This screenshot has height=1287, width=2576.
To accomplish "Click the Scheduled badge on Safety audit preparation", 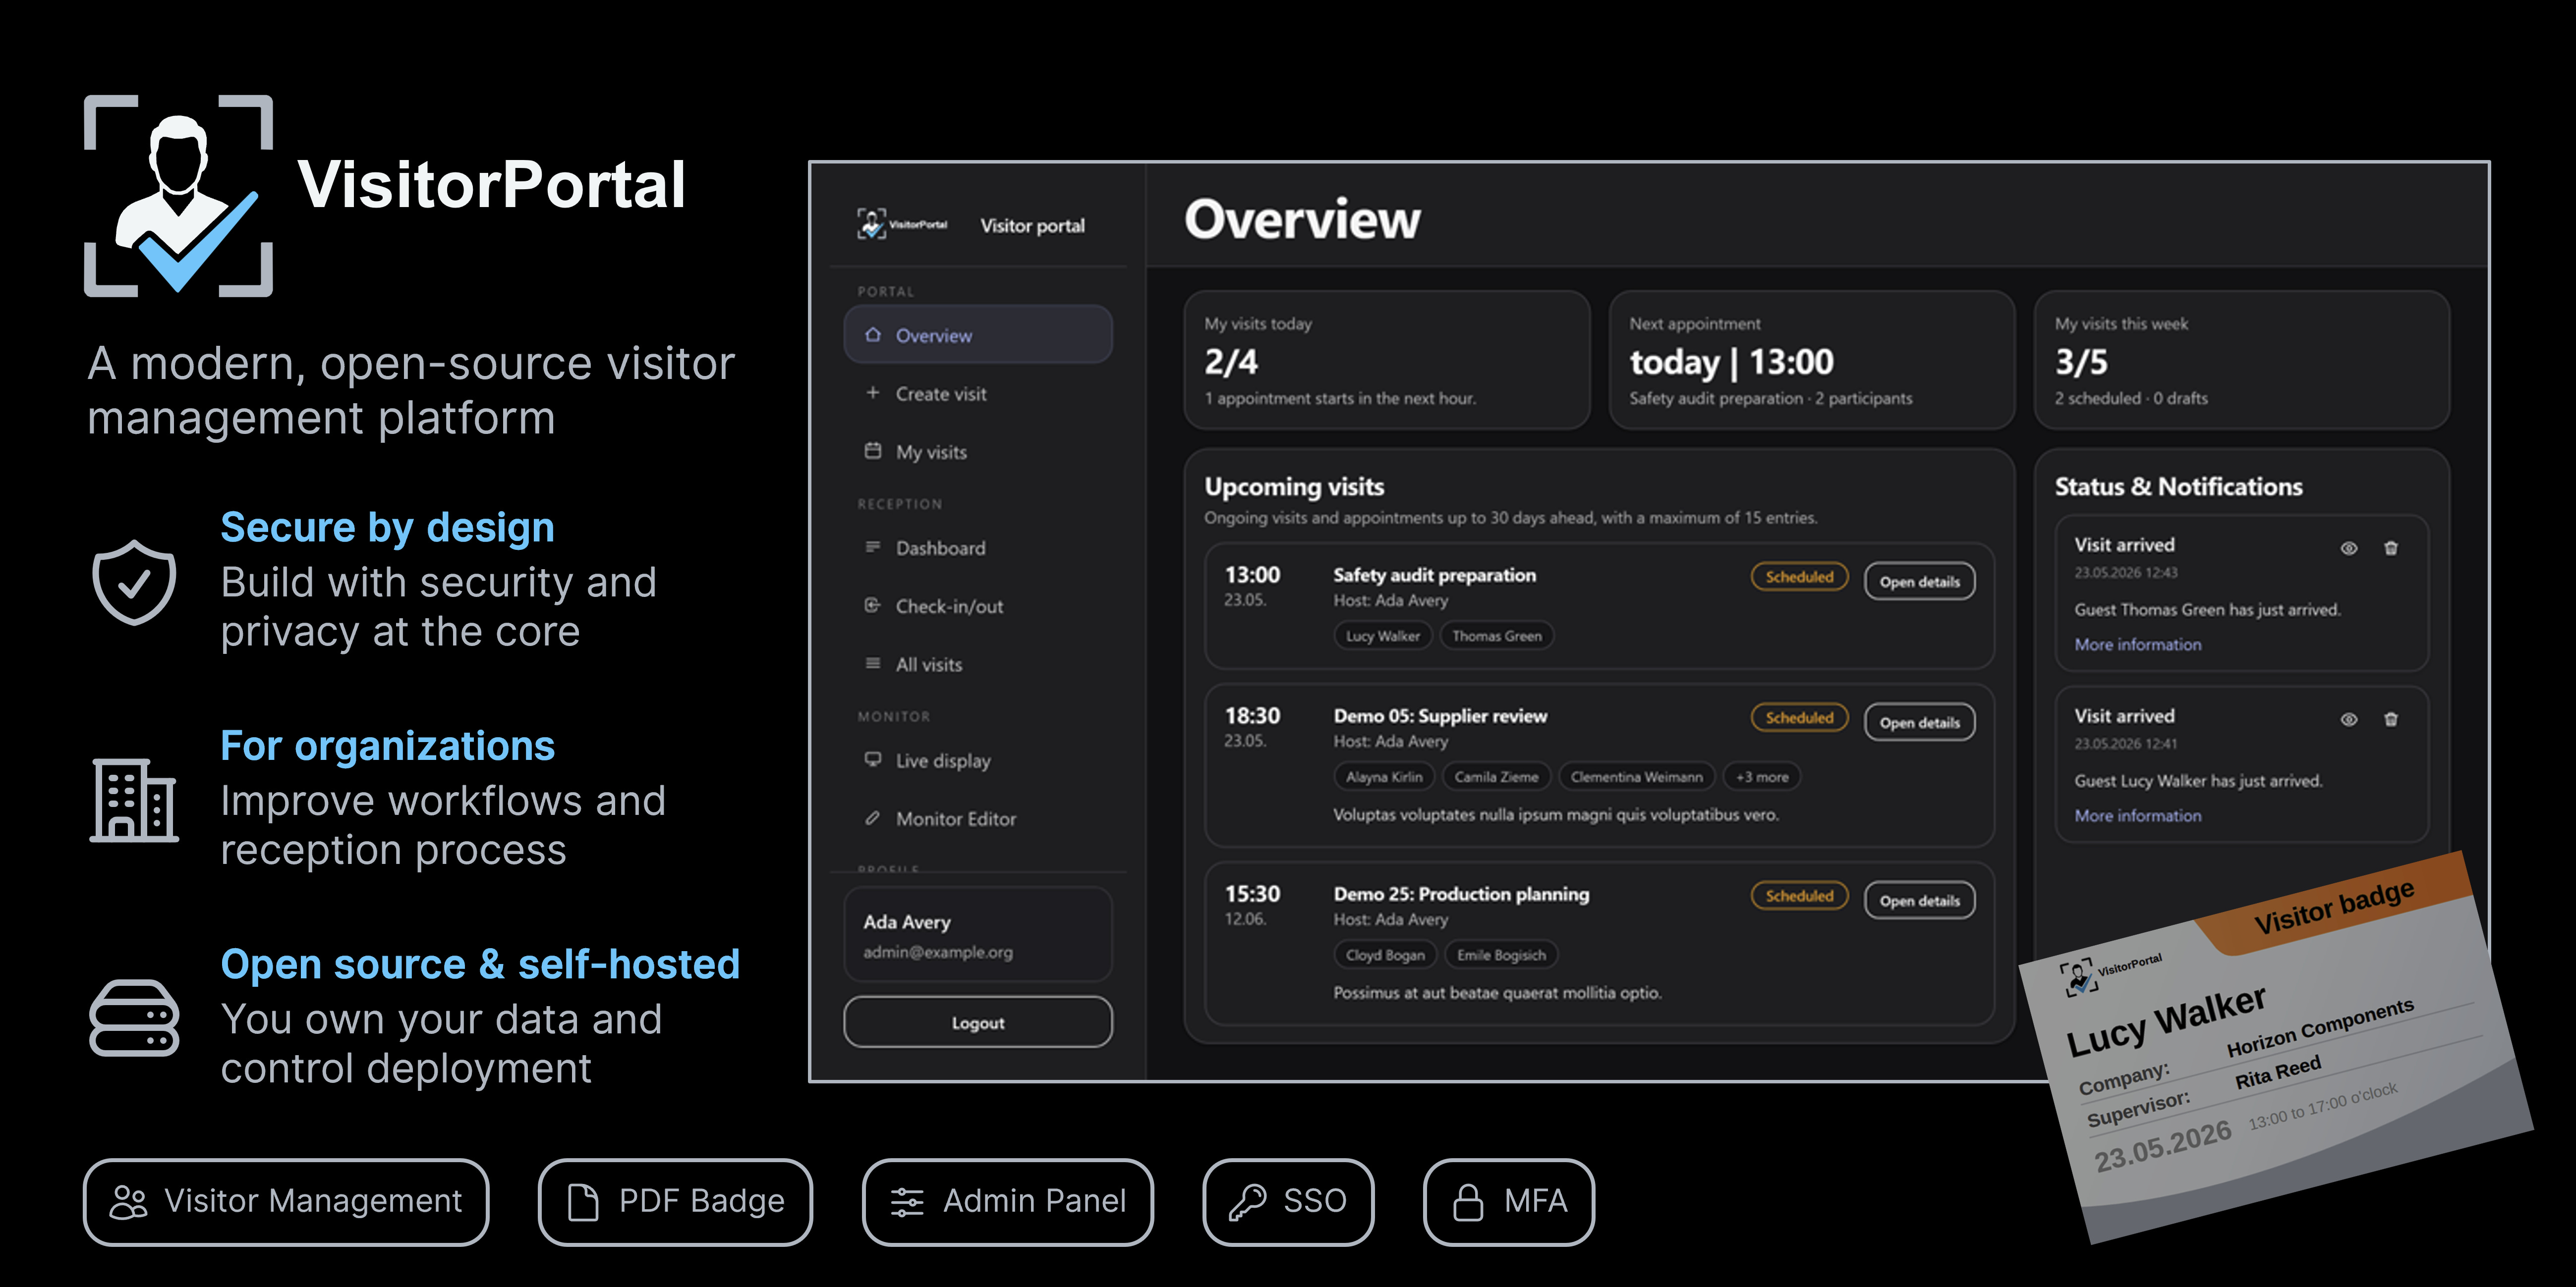I will click(1799, 577).
